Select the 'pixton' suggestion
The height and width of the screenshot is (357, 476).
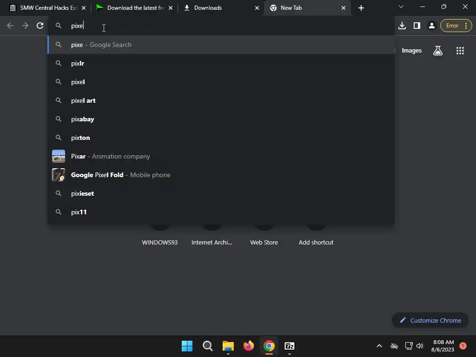[x=221, y=138]
